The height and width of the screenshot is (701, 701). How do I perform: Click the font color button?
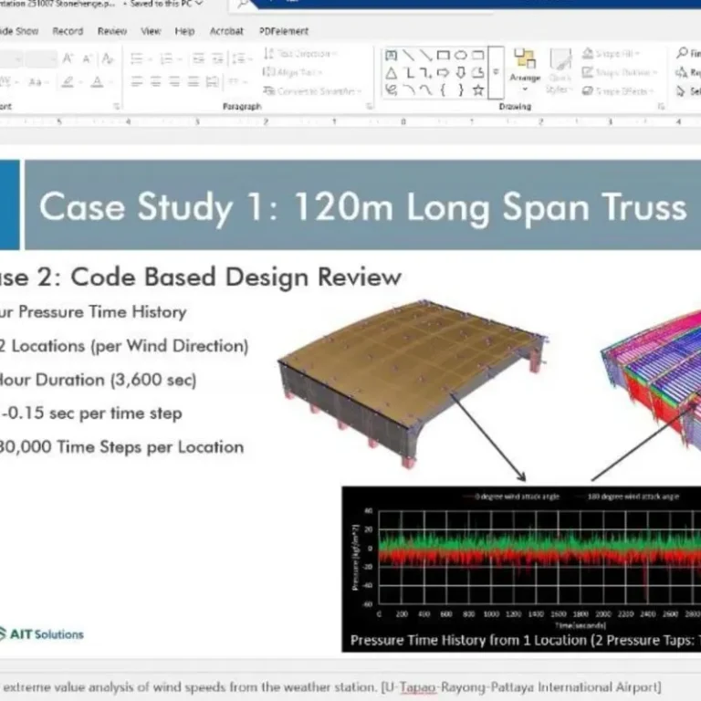click(x=97, y=82)
